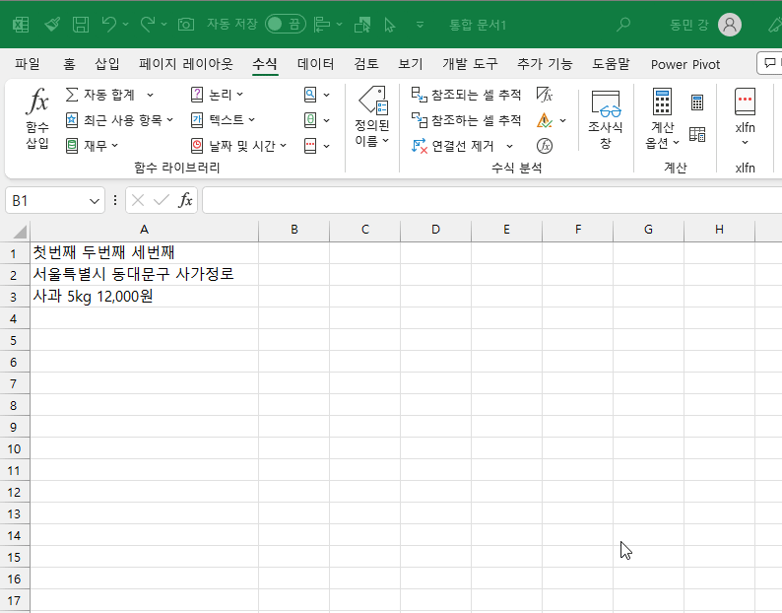The width and height of the screenshot is (782, 613).
Task: Expand the 연결선 제거 dropdown arrow
Action: pos(509,146)
